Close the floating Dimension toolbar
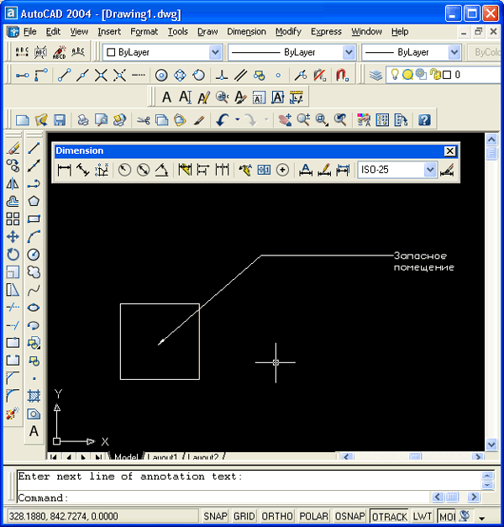 point(450,151)
